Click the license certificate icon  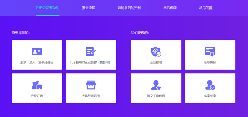point(210,51)
